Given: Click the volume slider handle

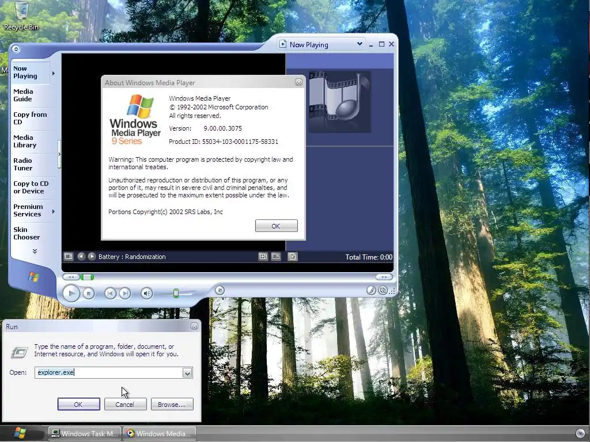Looking at the screenshot, I should pyautogui.click(x=176, y=293).
